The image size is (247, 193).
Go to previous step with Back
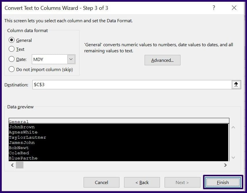coord(142,182)
